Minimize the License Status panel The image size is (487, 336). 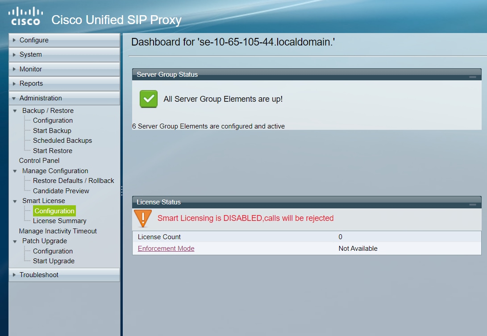[472, 204]
